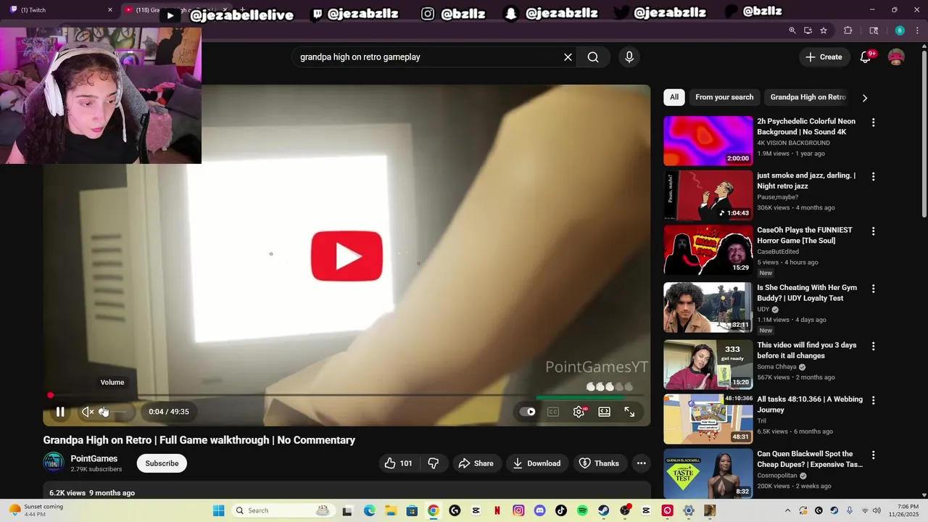Open Spotify from the taskbar
This screenshot has height=522, width=928.
pos(582,510)
